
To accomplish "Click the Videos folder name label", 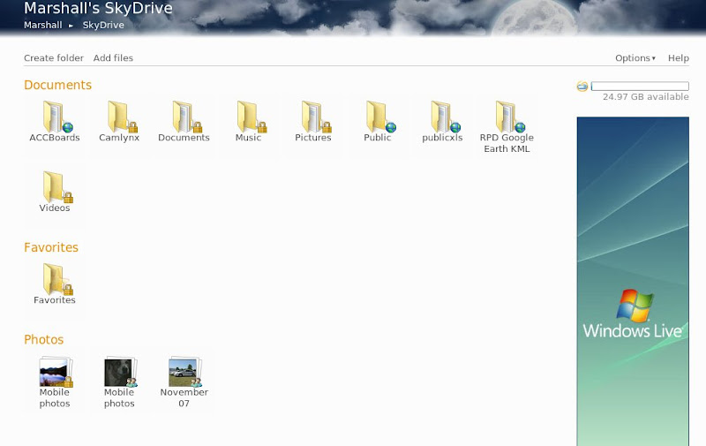I will point(55,208).
